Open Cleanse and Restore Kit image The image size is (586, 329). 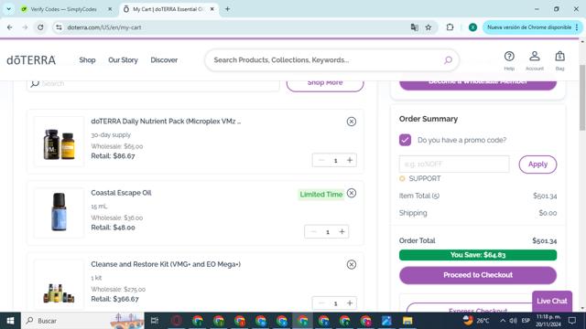click(59, 285)
